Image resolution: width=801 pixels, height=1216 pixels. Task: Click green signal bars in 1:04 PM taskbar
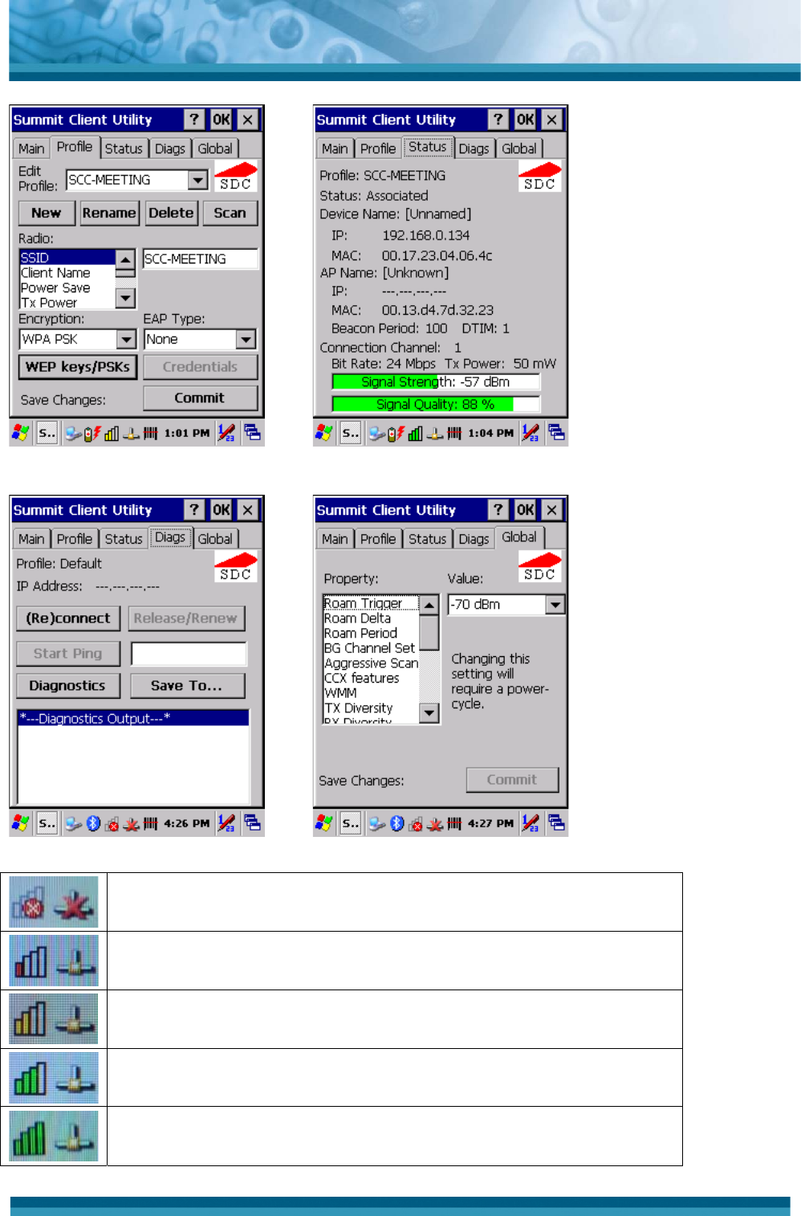coord(415,434)
